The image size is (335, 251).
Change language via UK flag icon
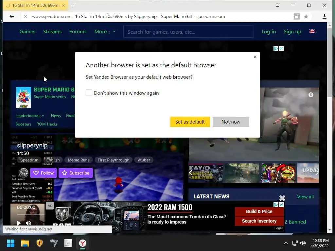[312, 31]
